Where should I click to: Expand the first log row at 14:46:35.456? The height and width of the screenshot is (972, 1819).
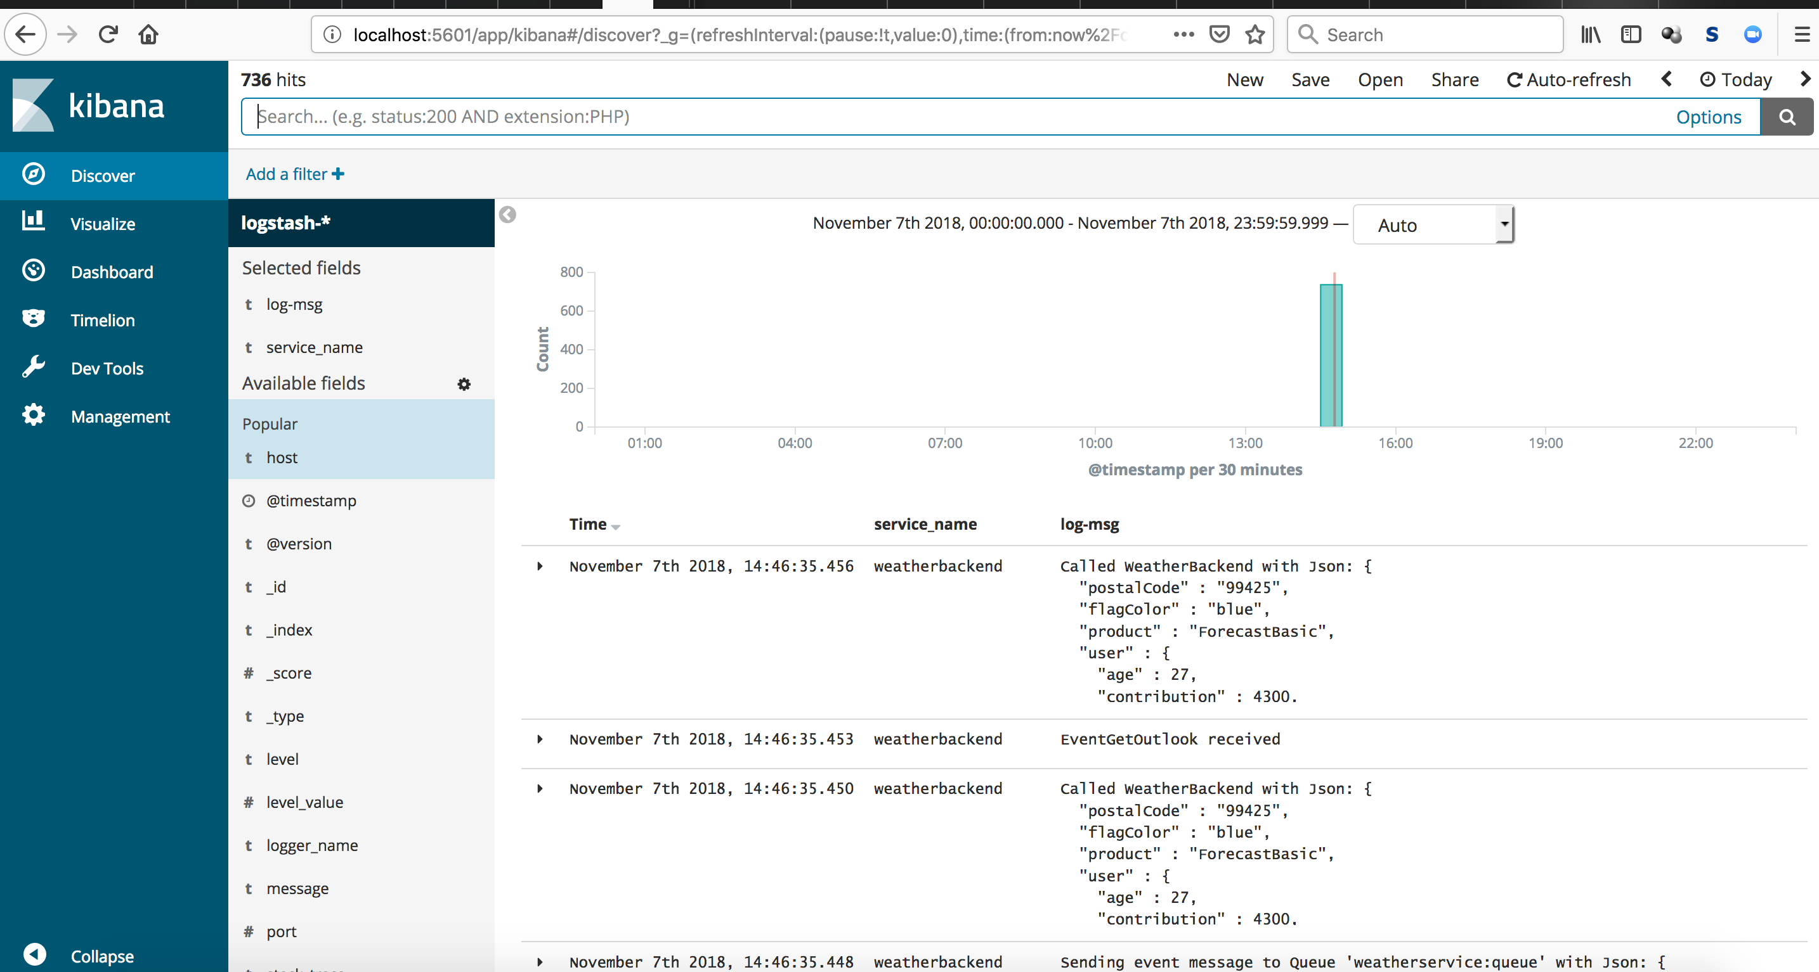click(x=540, y=566)
